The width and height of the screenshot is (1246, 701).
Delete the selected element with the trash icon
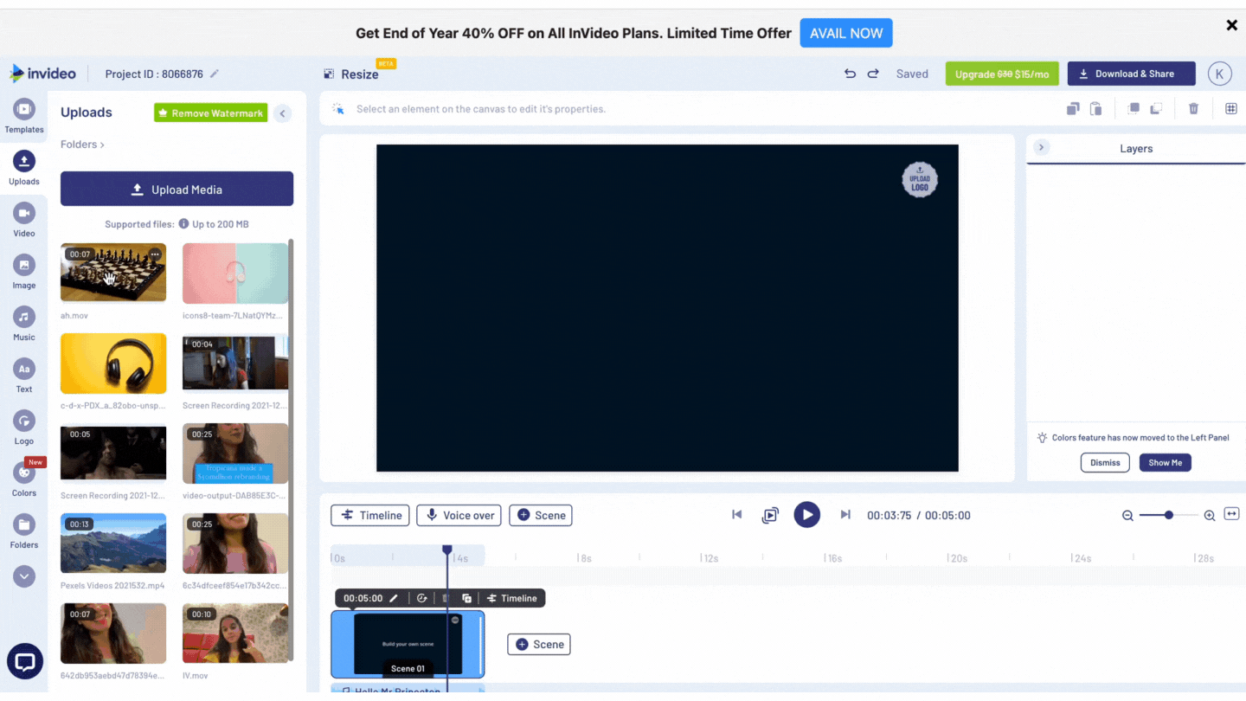coord(1194,109)
